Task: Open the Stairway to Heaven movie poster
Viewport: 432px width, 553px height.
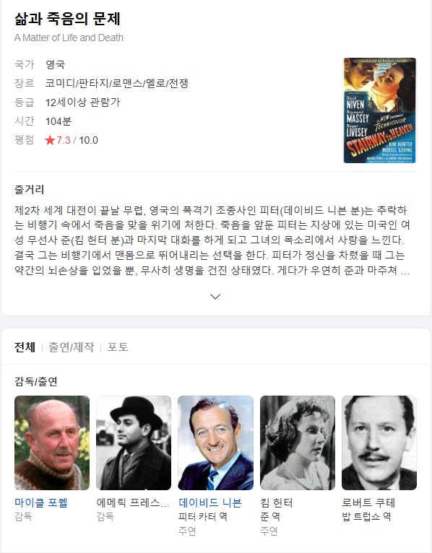Action: tap(380, 110)
